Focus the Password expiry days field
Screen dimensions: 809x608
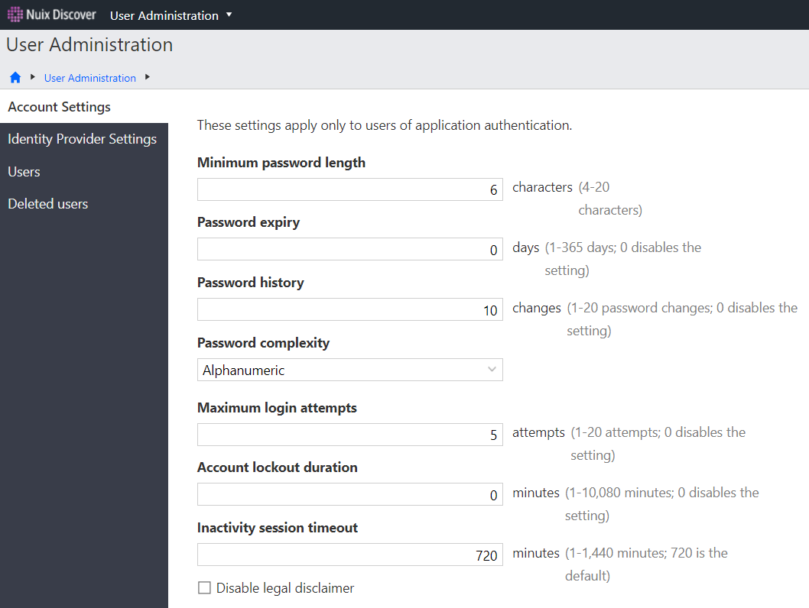[349, 250]
